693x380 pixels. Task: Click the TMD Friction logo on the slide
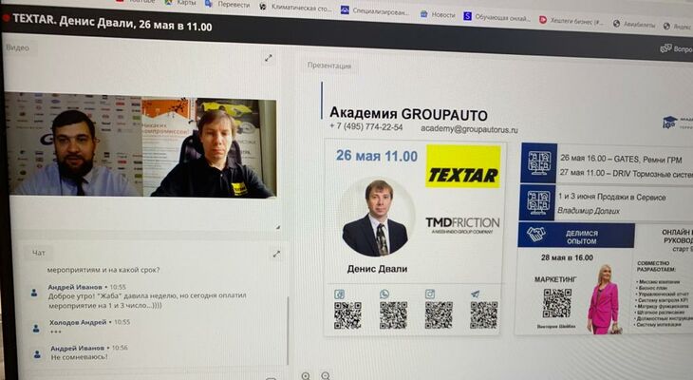click(x=462, y=224)
